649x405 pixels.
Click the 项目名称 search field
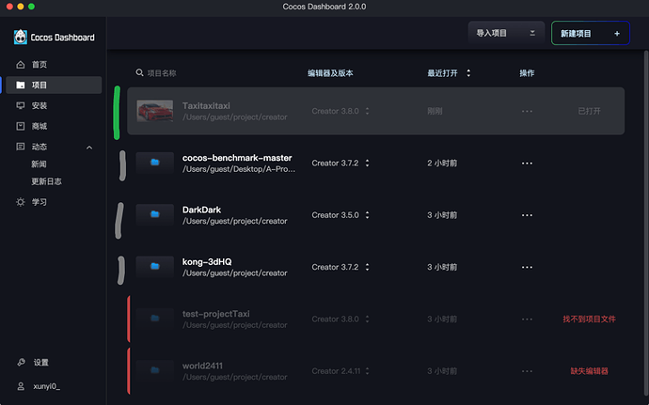coord(162,73)
